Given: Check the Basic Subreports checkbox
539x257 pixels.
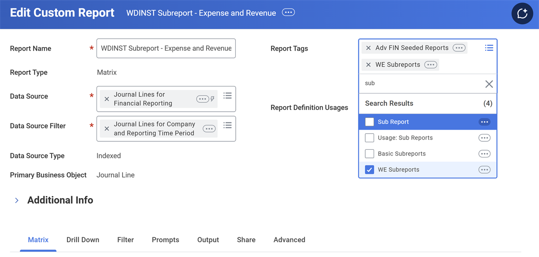Looking at the screenshot, I should 370,154.
